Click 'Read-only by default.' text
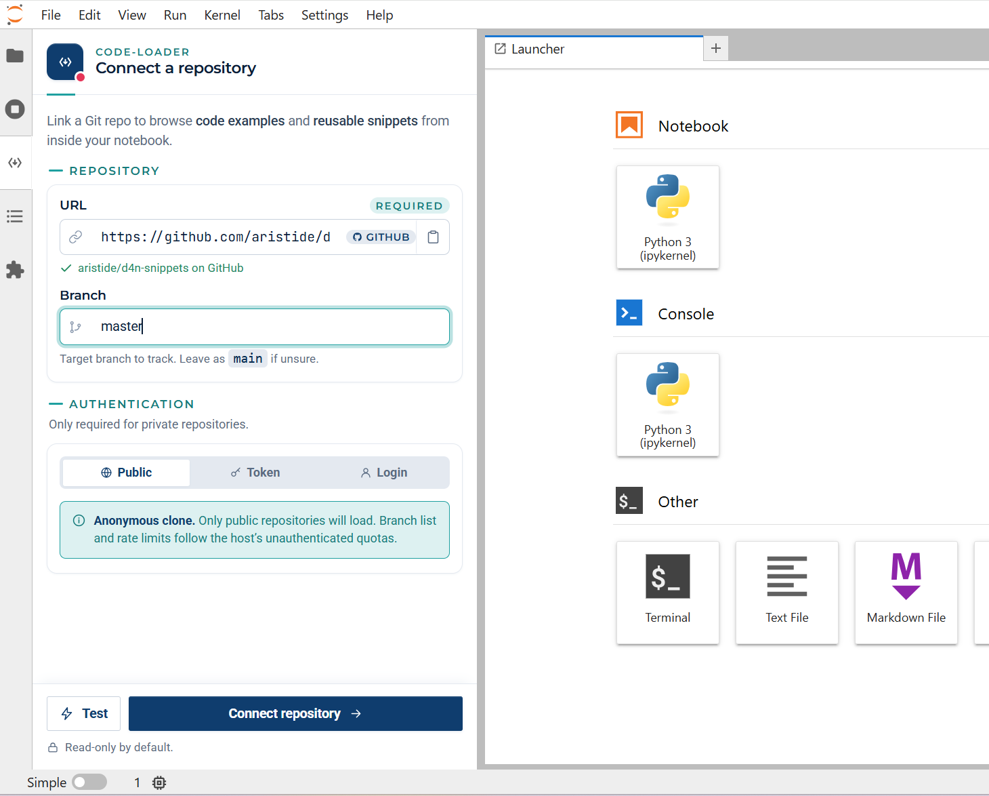 click(119, 747)
